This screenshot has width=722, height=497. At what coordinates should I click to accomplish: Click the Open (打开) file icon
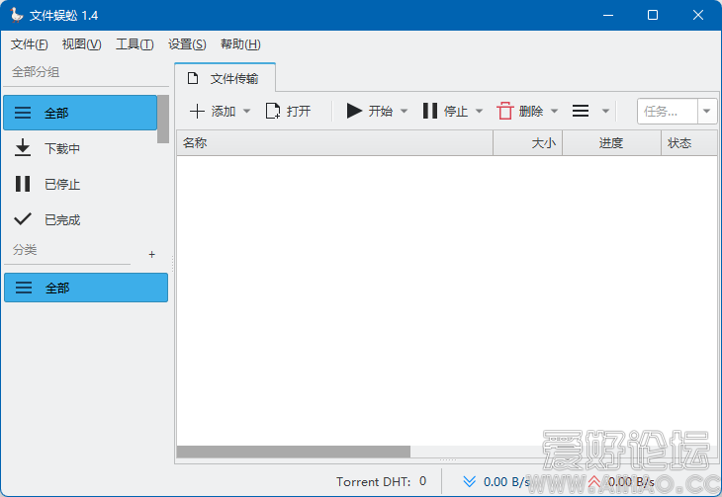pos(273,112)
